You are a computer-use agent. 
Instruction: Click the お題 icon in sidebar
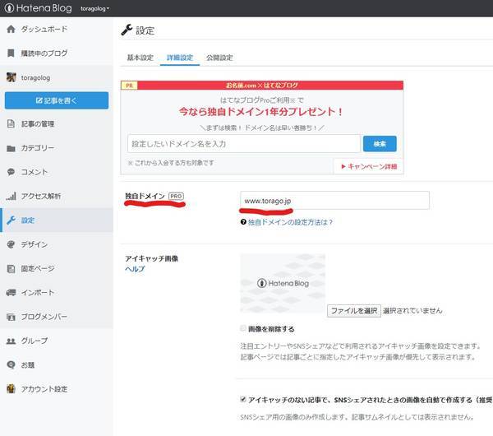click(11, 365)
